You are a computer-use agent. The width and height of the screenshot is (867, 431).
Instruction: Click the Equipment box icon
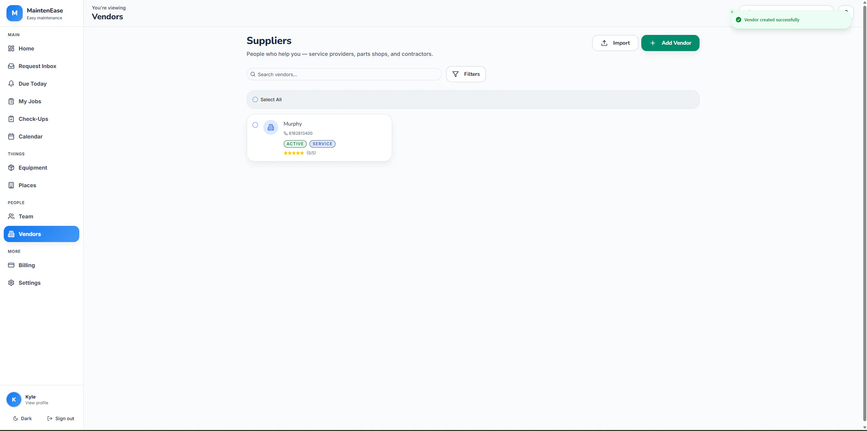coord(11,168)
